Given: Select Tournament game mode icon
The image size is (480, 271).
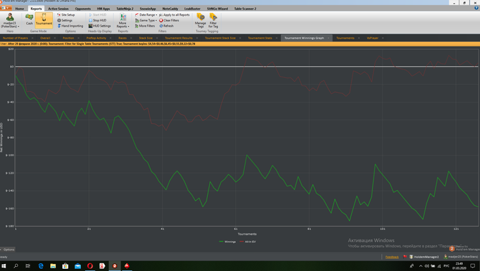Looking at the screenshot, I should pos(44,20).
